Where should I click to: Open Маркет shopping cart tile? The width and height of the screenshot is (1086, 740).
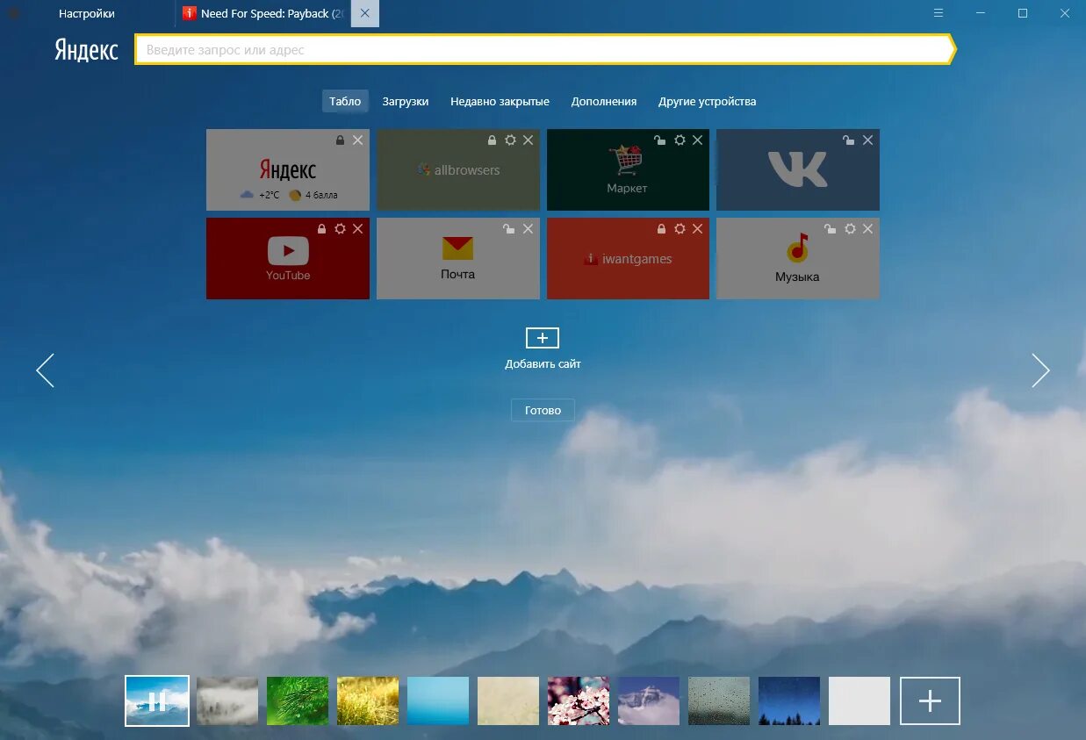tap(628, 169)
